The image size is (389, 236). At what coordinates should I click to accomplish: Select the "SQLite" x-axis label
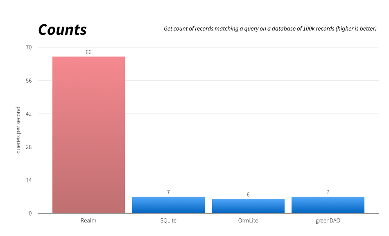[x=168, y=221]
